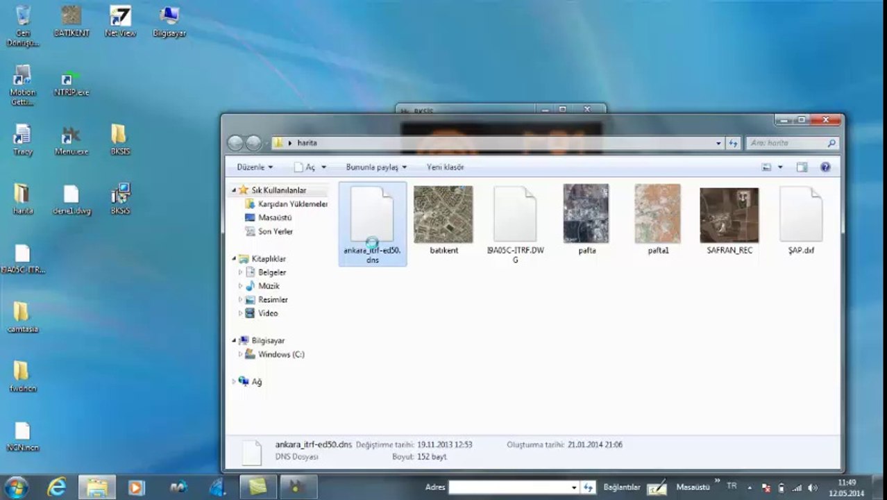Open the taskbar Adres dropdown arrow

pos(574,487)
